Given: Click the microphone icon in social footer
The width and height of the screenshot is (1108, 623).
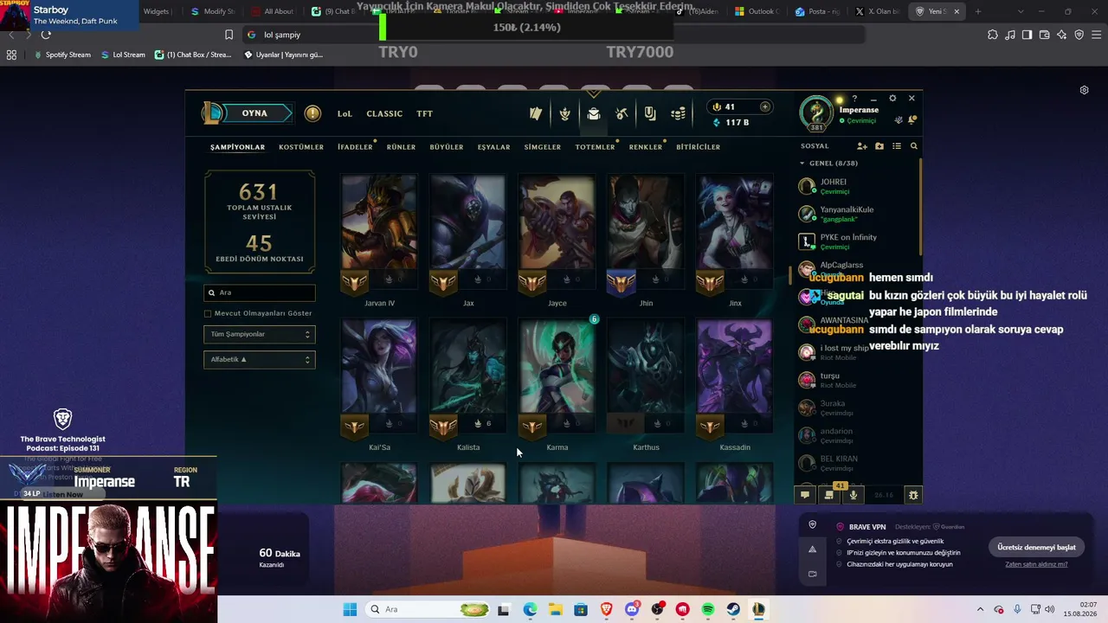Looking at the screenshot, I should coord(854,495).
